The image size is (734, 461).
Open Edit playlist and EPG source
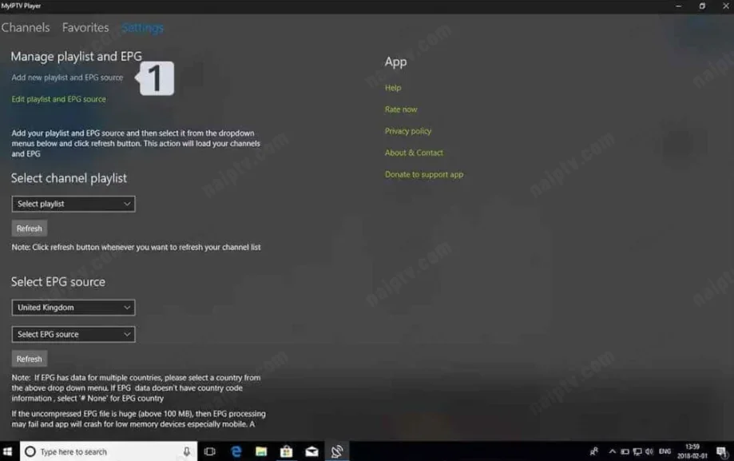point(58,99)
